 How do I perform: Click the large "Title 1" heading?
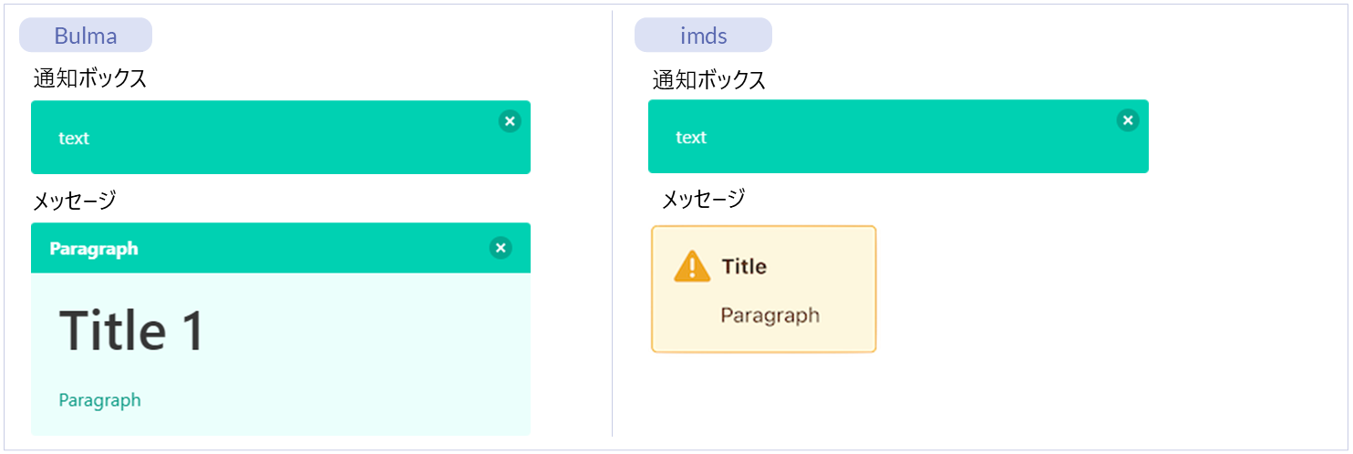(x=131, y=330)
